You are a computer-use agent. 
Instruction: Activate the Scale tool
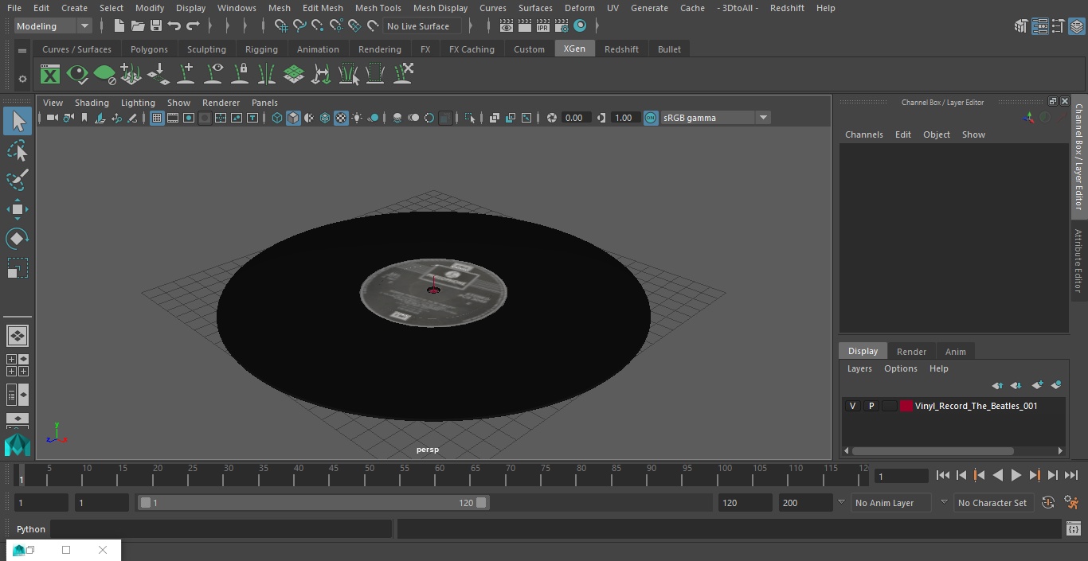pos(18,268)
